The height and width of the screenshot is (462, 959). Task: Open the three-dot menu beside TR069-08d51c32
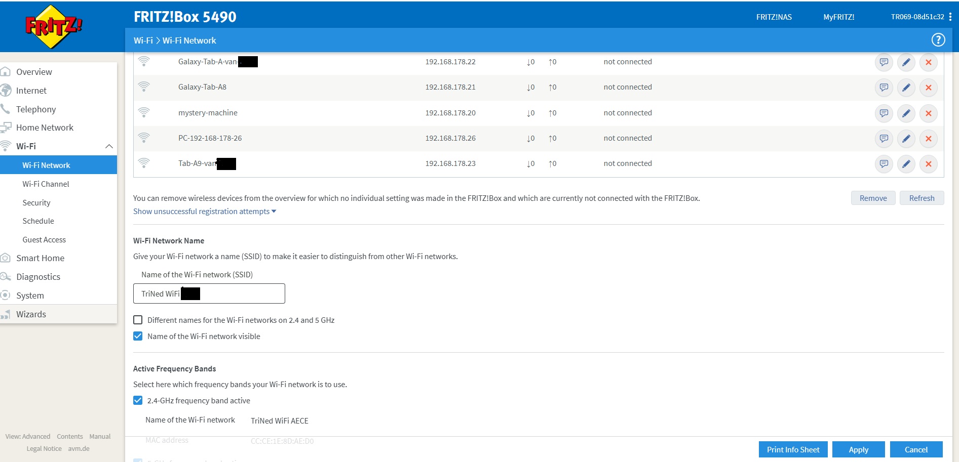point(950,17)
